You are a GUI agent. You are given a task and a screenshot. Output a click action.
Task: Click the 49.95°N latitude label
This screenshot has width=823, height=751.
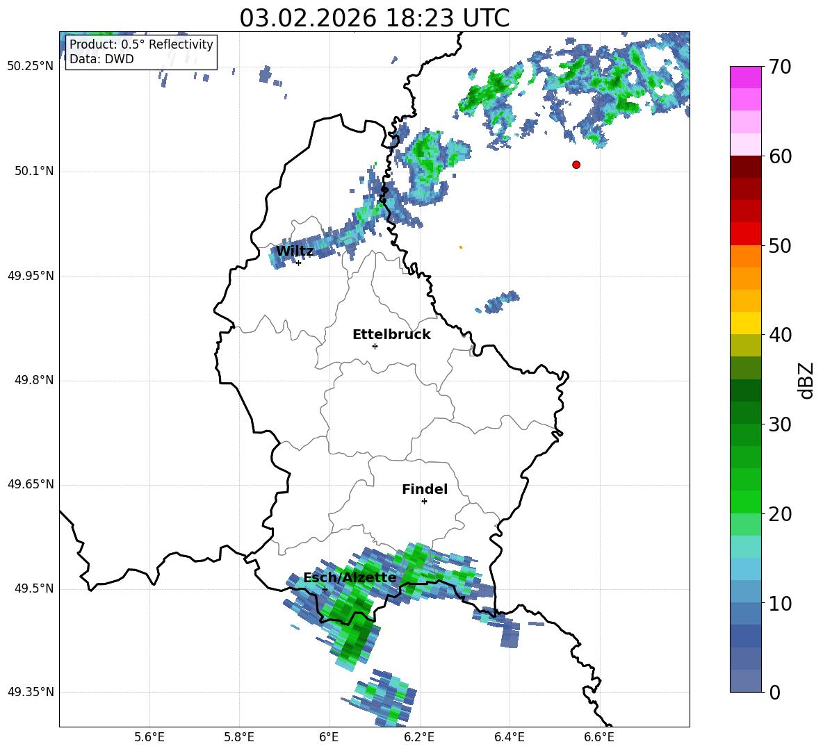[x=31, y=275]
